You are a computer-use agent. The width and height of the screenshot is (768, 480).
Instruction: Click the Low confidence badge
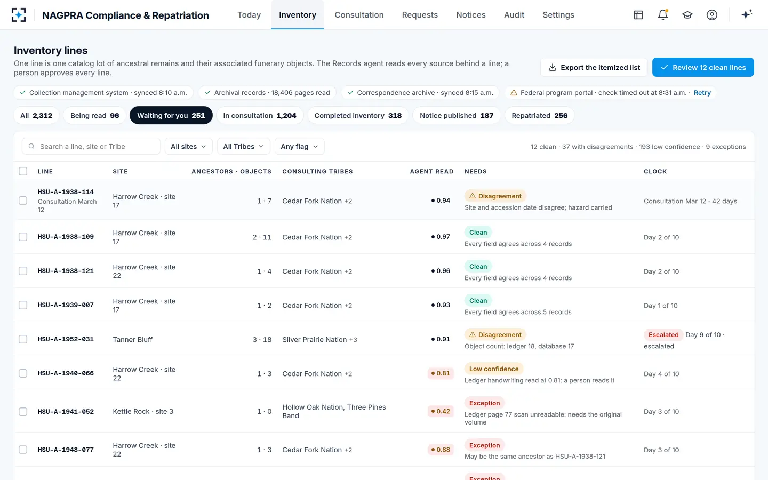(494, 369)
